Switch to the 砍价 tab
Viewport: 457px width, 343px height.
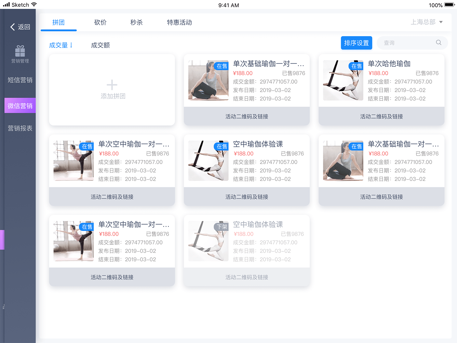coord(100,22)
